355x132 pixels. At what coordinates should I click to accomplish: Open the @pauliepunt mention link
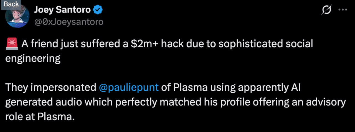coord(129,88)
